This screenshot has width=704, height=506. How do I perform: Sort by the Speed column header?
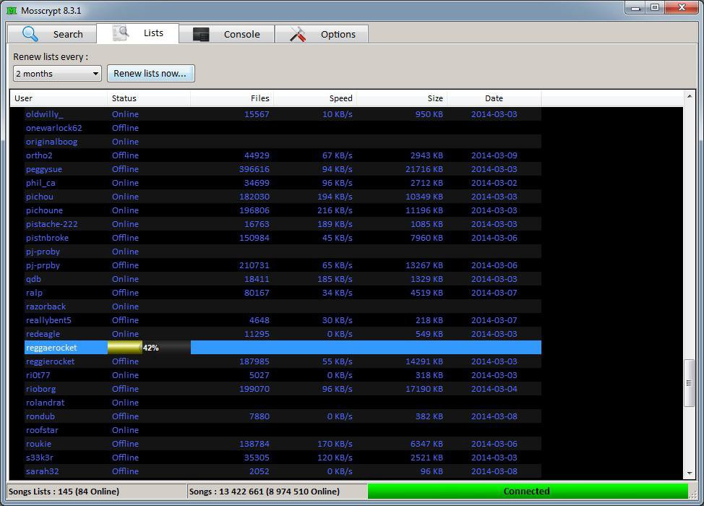click(315, 98)
